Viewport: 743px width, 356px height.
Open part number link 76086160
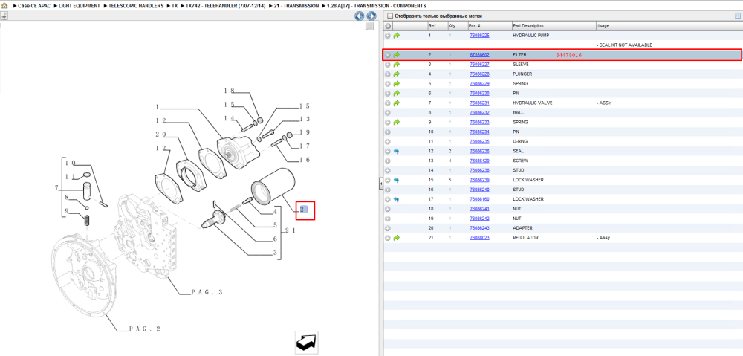479,199
